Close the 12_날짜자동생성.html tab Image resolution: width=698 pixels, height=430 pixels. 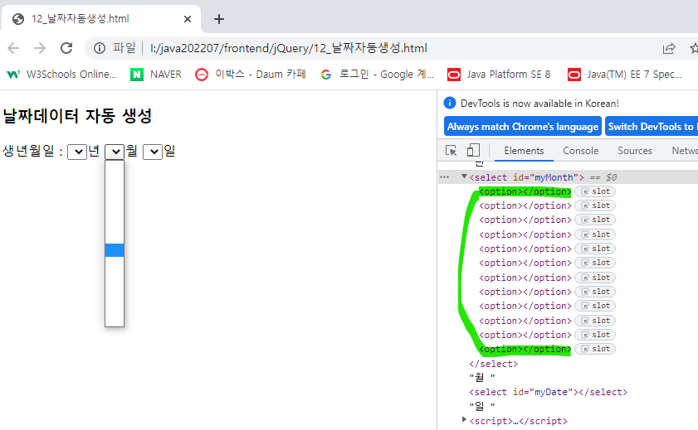click(188, 19)
